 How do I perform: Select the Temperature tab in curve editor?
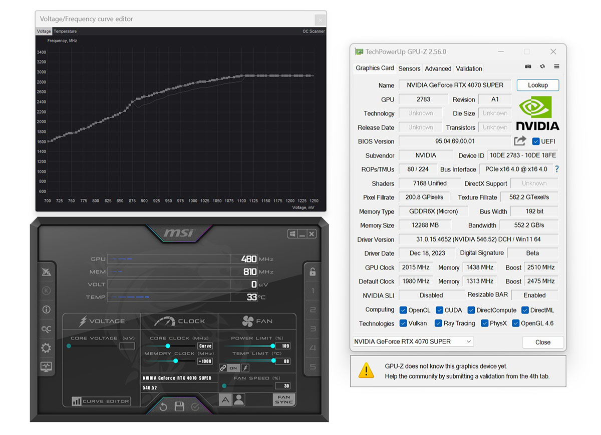tap(65, 31)
